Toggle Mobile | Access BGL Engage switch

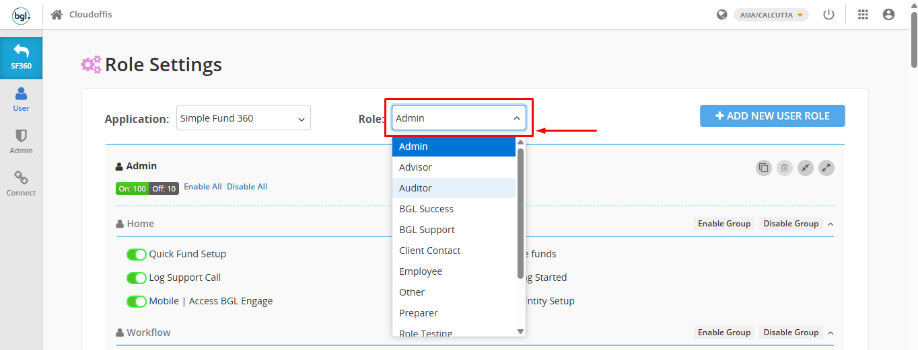point(137,302)
